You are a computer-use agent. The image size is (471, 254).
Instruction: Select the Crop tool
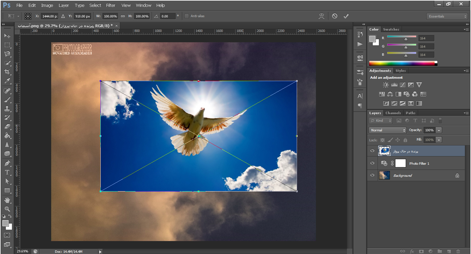[x=7, y=72]
